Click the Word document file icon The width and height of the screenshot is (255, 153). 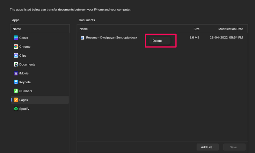(83, 38)
